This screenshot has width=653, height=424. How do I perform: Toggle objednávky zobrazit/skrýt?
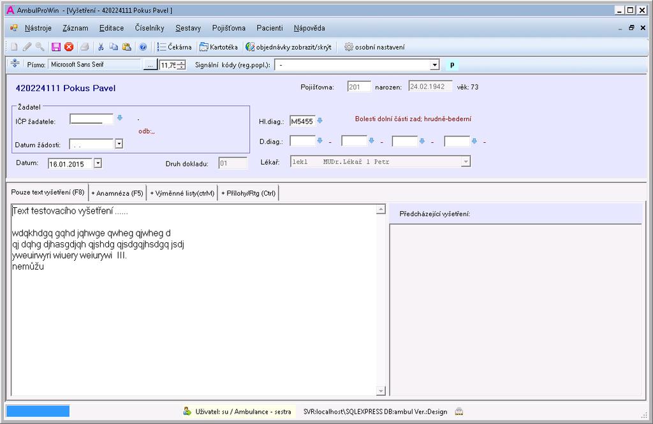click(x=289, y=47)
